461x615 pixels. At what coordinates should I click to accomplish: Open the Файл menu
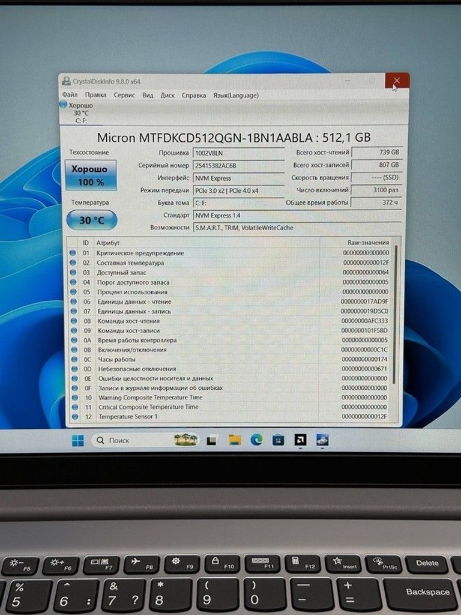tap(70, 94)
